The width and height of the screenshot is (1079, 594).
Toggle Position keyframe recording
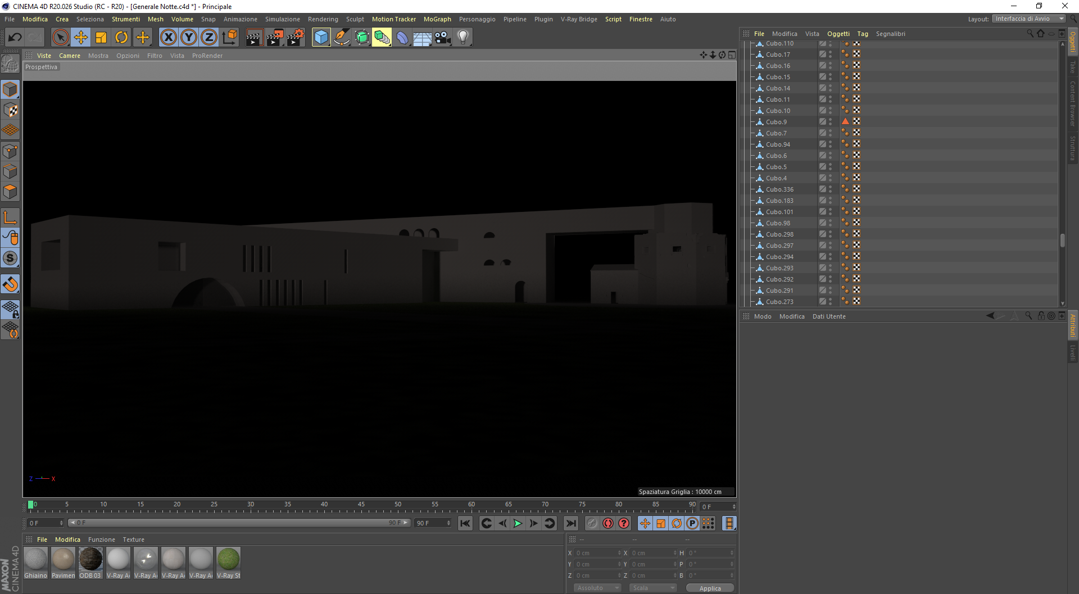pyautogui.click(x=645, y=523)
